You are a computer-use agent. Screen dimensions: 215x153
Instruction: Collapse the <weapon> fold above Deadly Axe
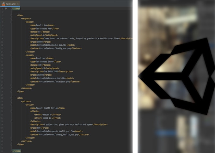pyautogui.click(x=11, y=22)
